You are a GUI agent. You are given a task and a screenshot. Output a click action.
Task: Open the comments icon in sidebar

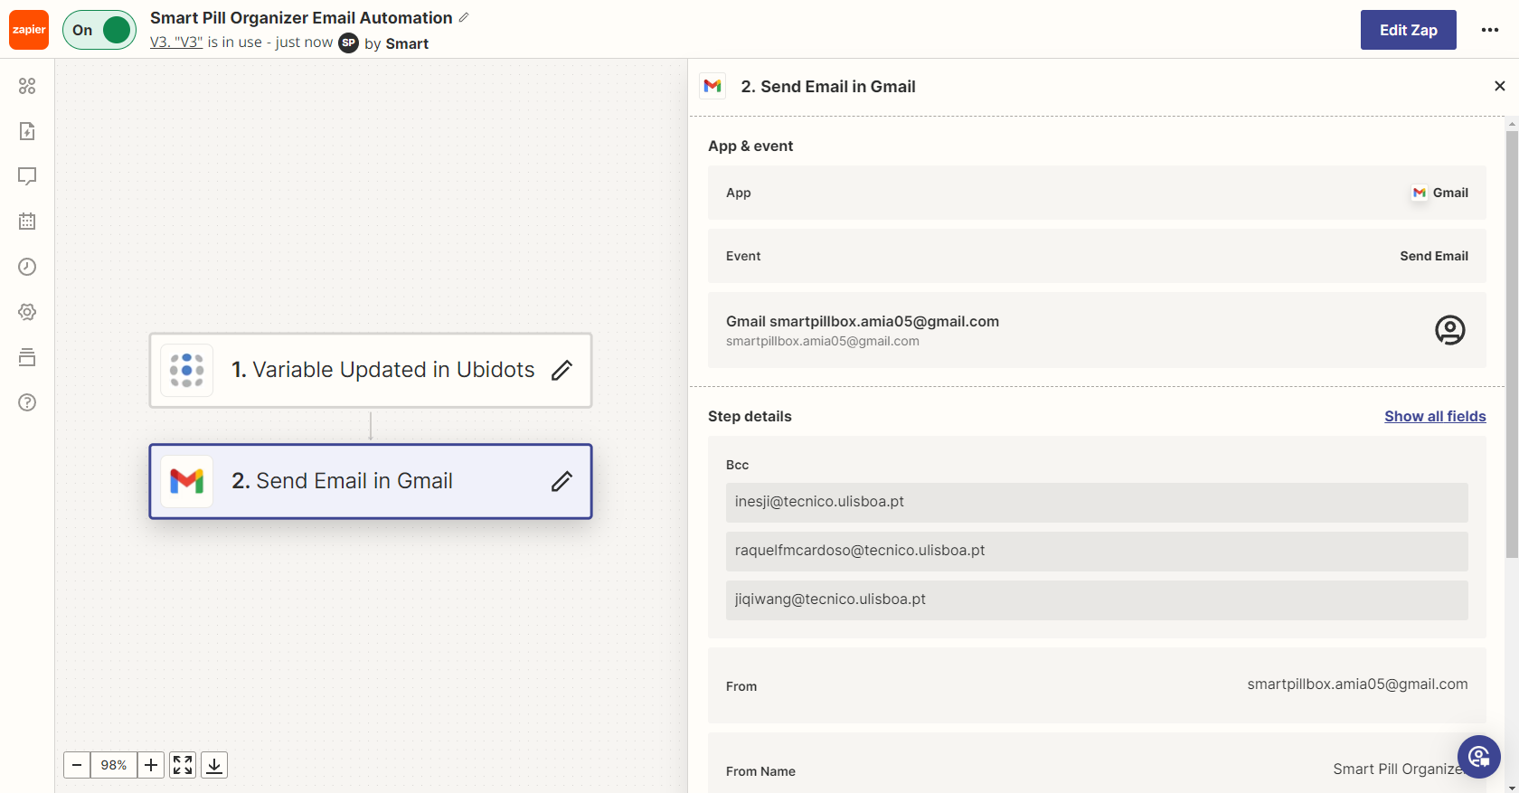27,176
